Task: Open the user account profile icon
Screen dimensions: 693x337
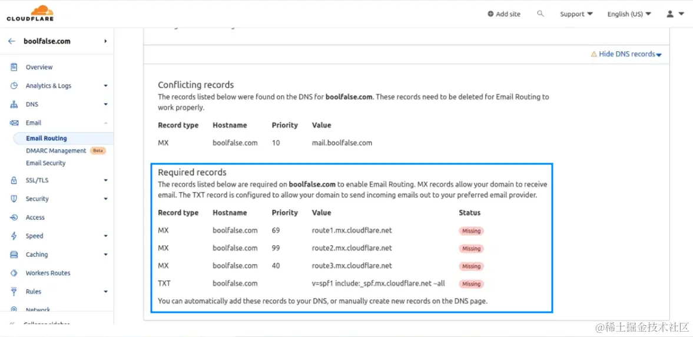Action: (x=670, y=14)
